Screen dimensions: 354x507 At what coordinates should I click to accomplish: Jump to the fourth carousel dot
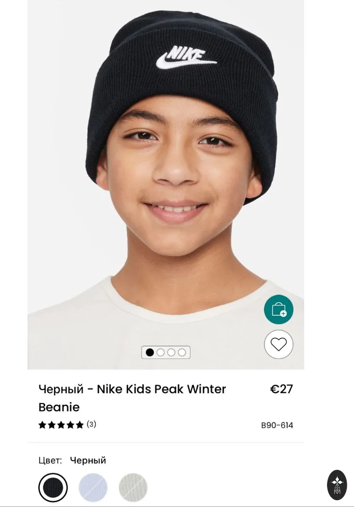(182, 352)
